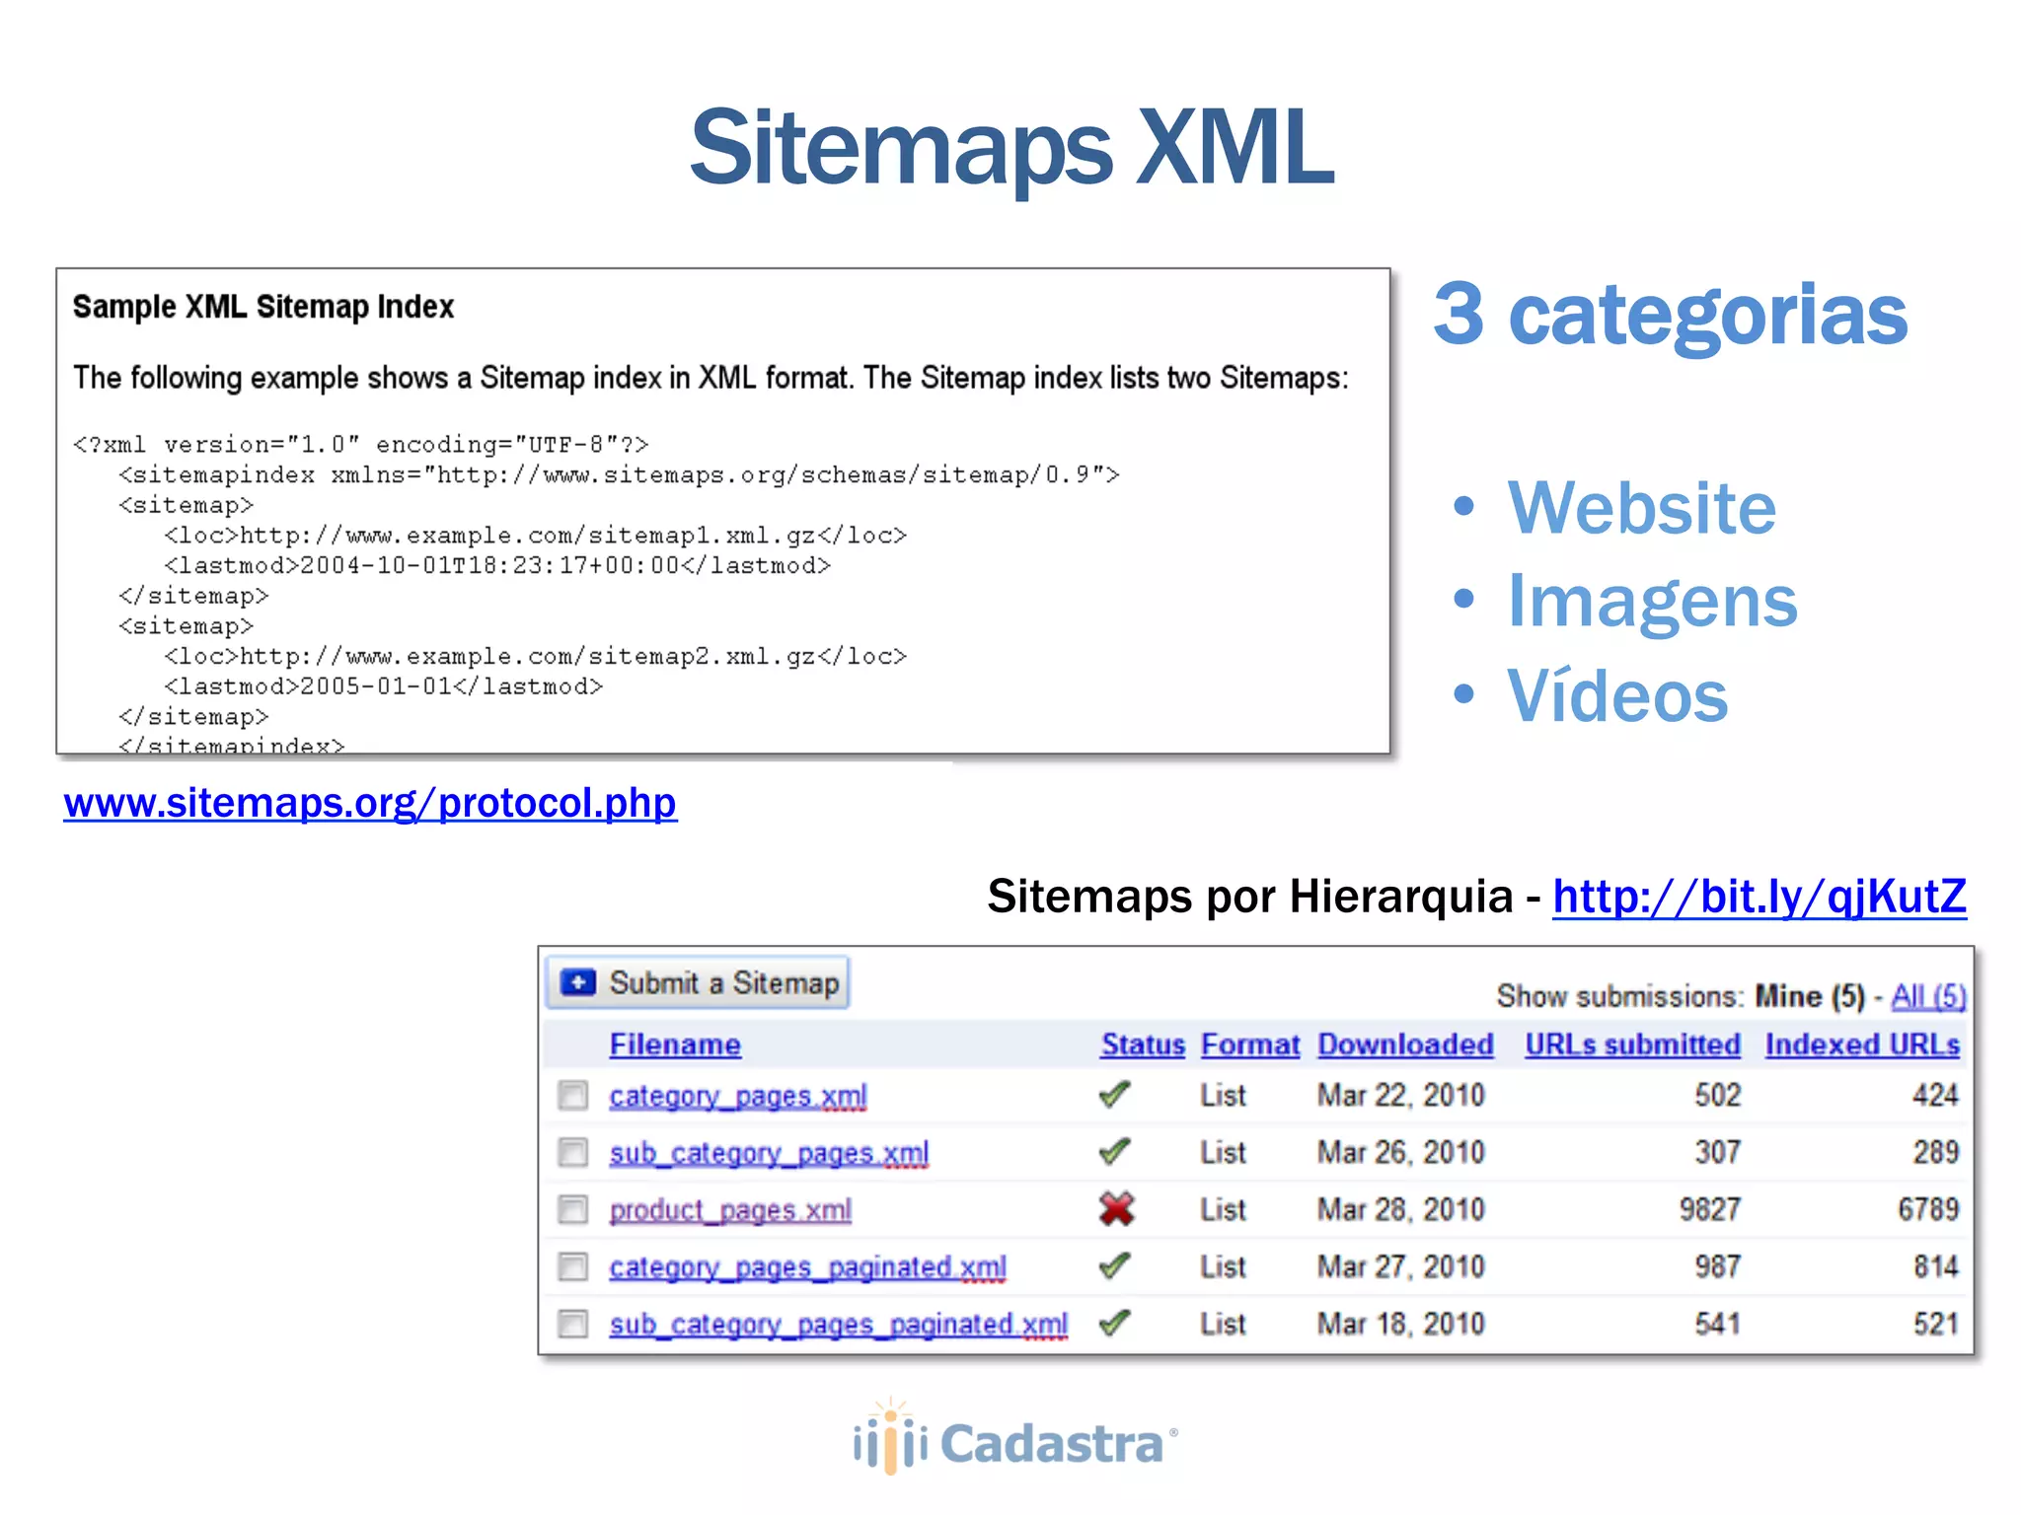Image resolution: width=2021 pixels, height=1515 pixels.
Task: Check the category_pages_paginated.xml row box
Action: click(x=572, y=1266)
